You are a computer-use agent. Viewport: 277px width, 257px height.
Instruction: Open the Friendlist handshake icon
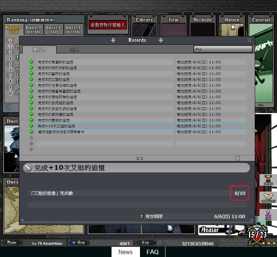tap(268, 197)
